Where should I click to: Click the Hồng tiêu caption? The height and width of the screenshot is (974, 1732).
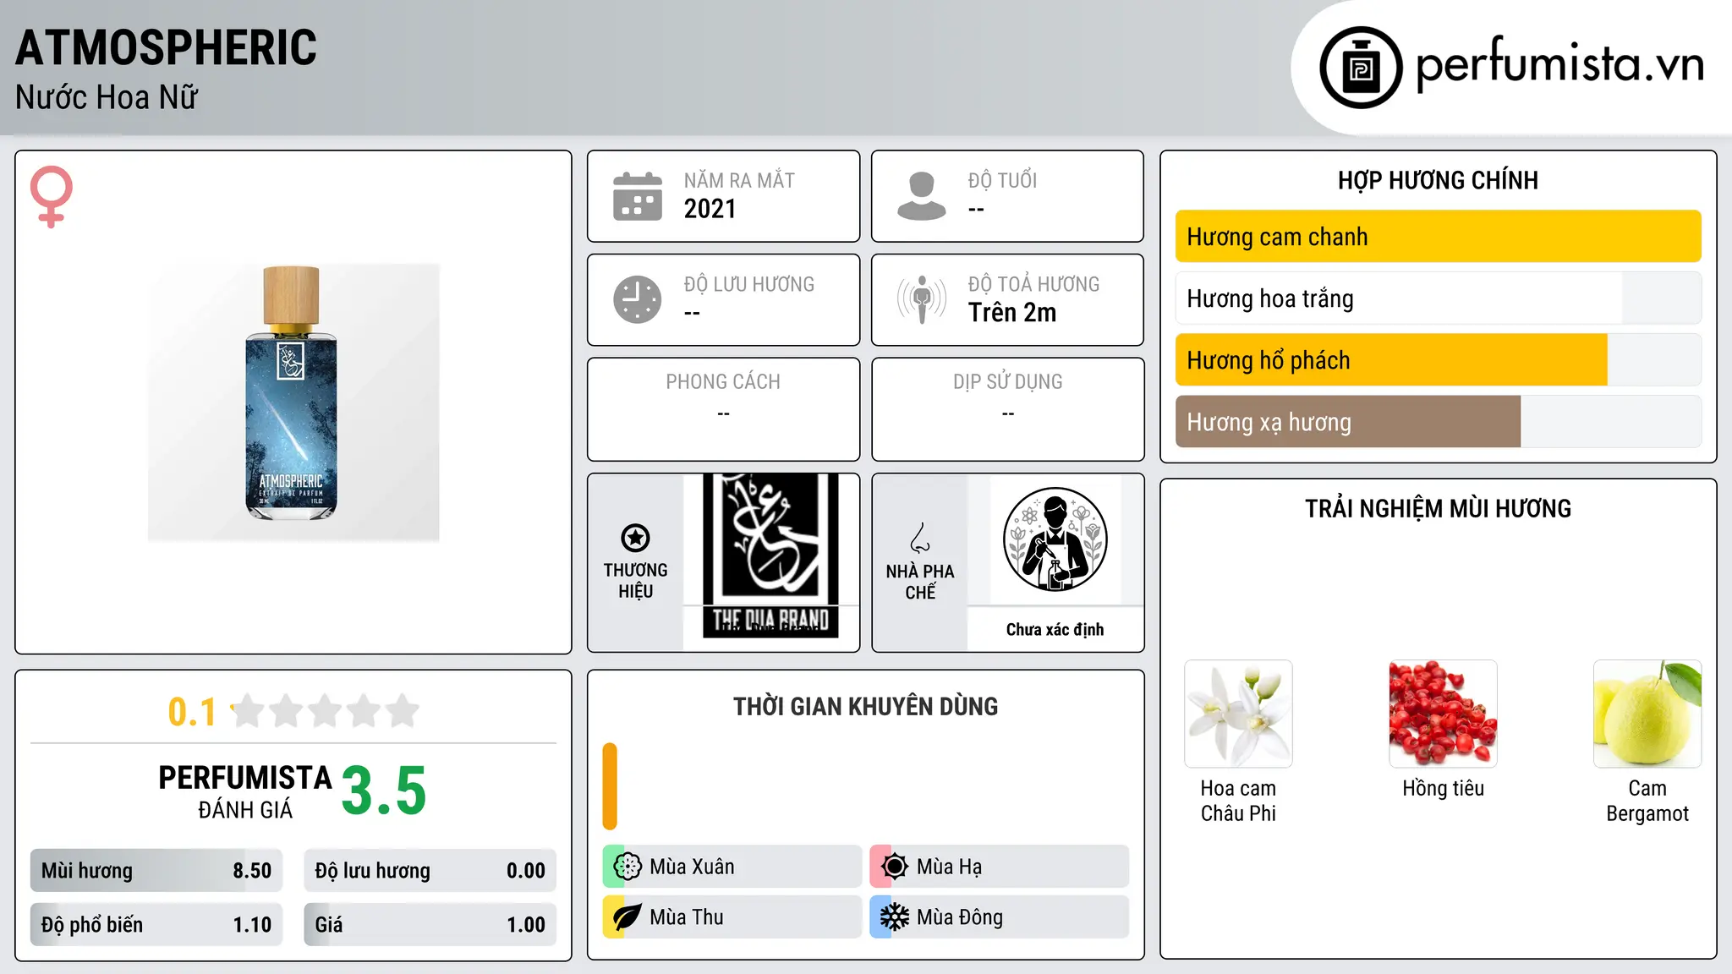click(1443, 789)
